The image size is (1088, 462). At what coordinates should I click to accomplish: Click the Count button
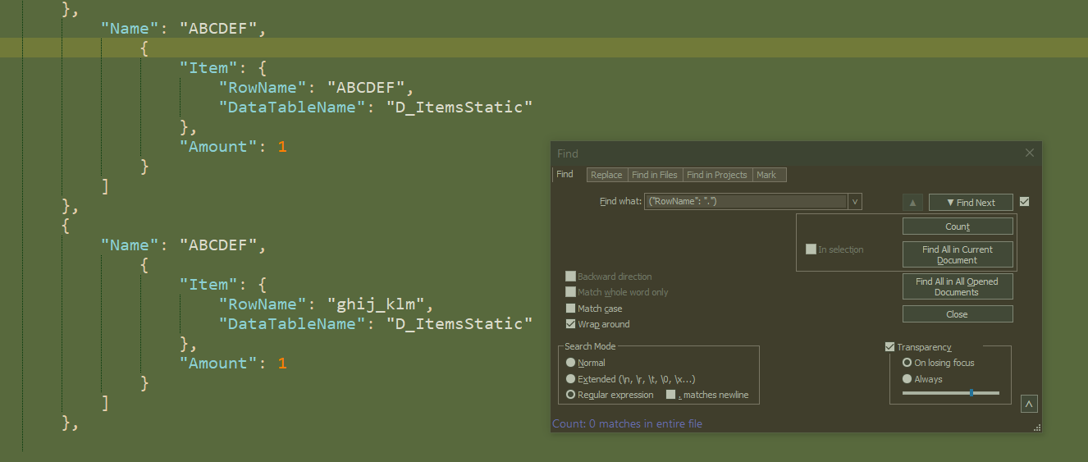coord(958,226)
